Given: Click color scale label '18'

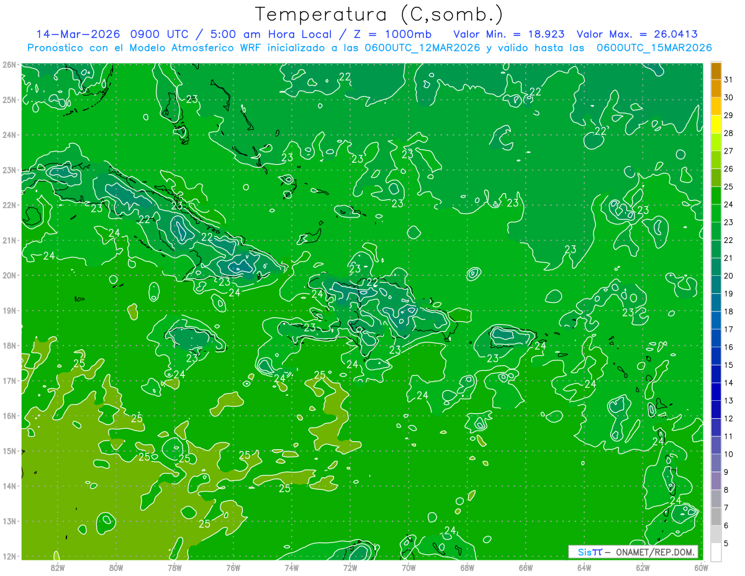Looking at the screenshot, I should click(728, 311).
